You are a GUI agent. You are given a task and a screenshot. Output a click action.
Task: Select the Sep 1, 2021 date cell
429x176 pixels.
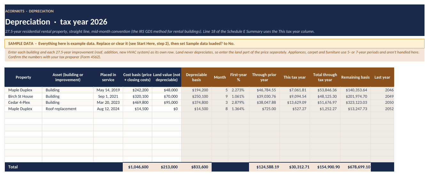(108, 96)
